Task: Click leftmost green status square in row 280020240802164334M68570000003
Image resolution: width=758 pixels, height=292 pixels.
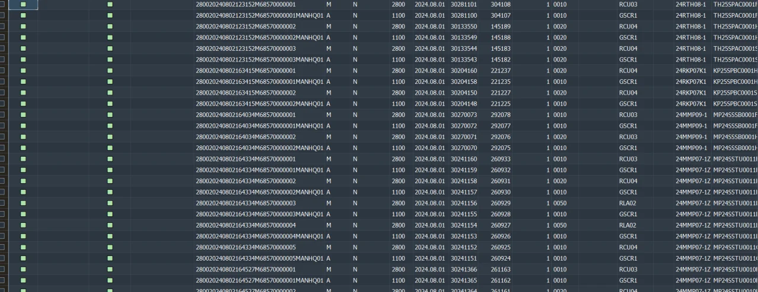Action: coord(23,203)
